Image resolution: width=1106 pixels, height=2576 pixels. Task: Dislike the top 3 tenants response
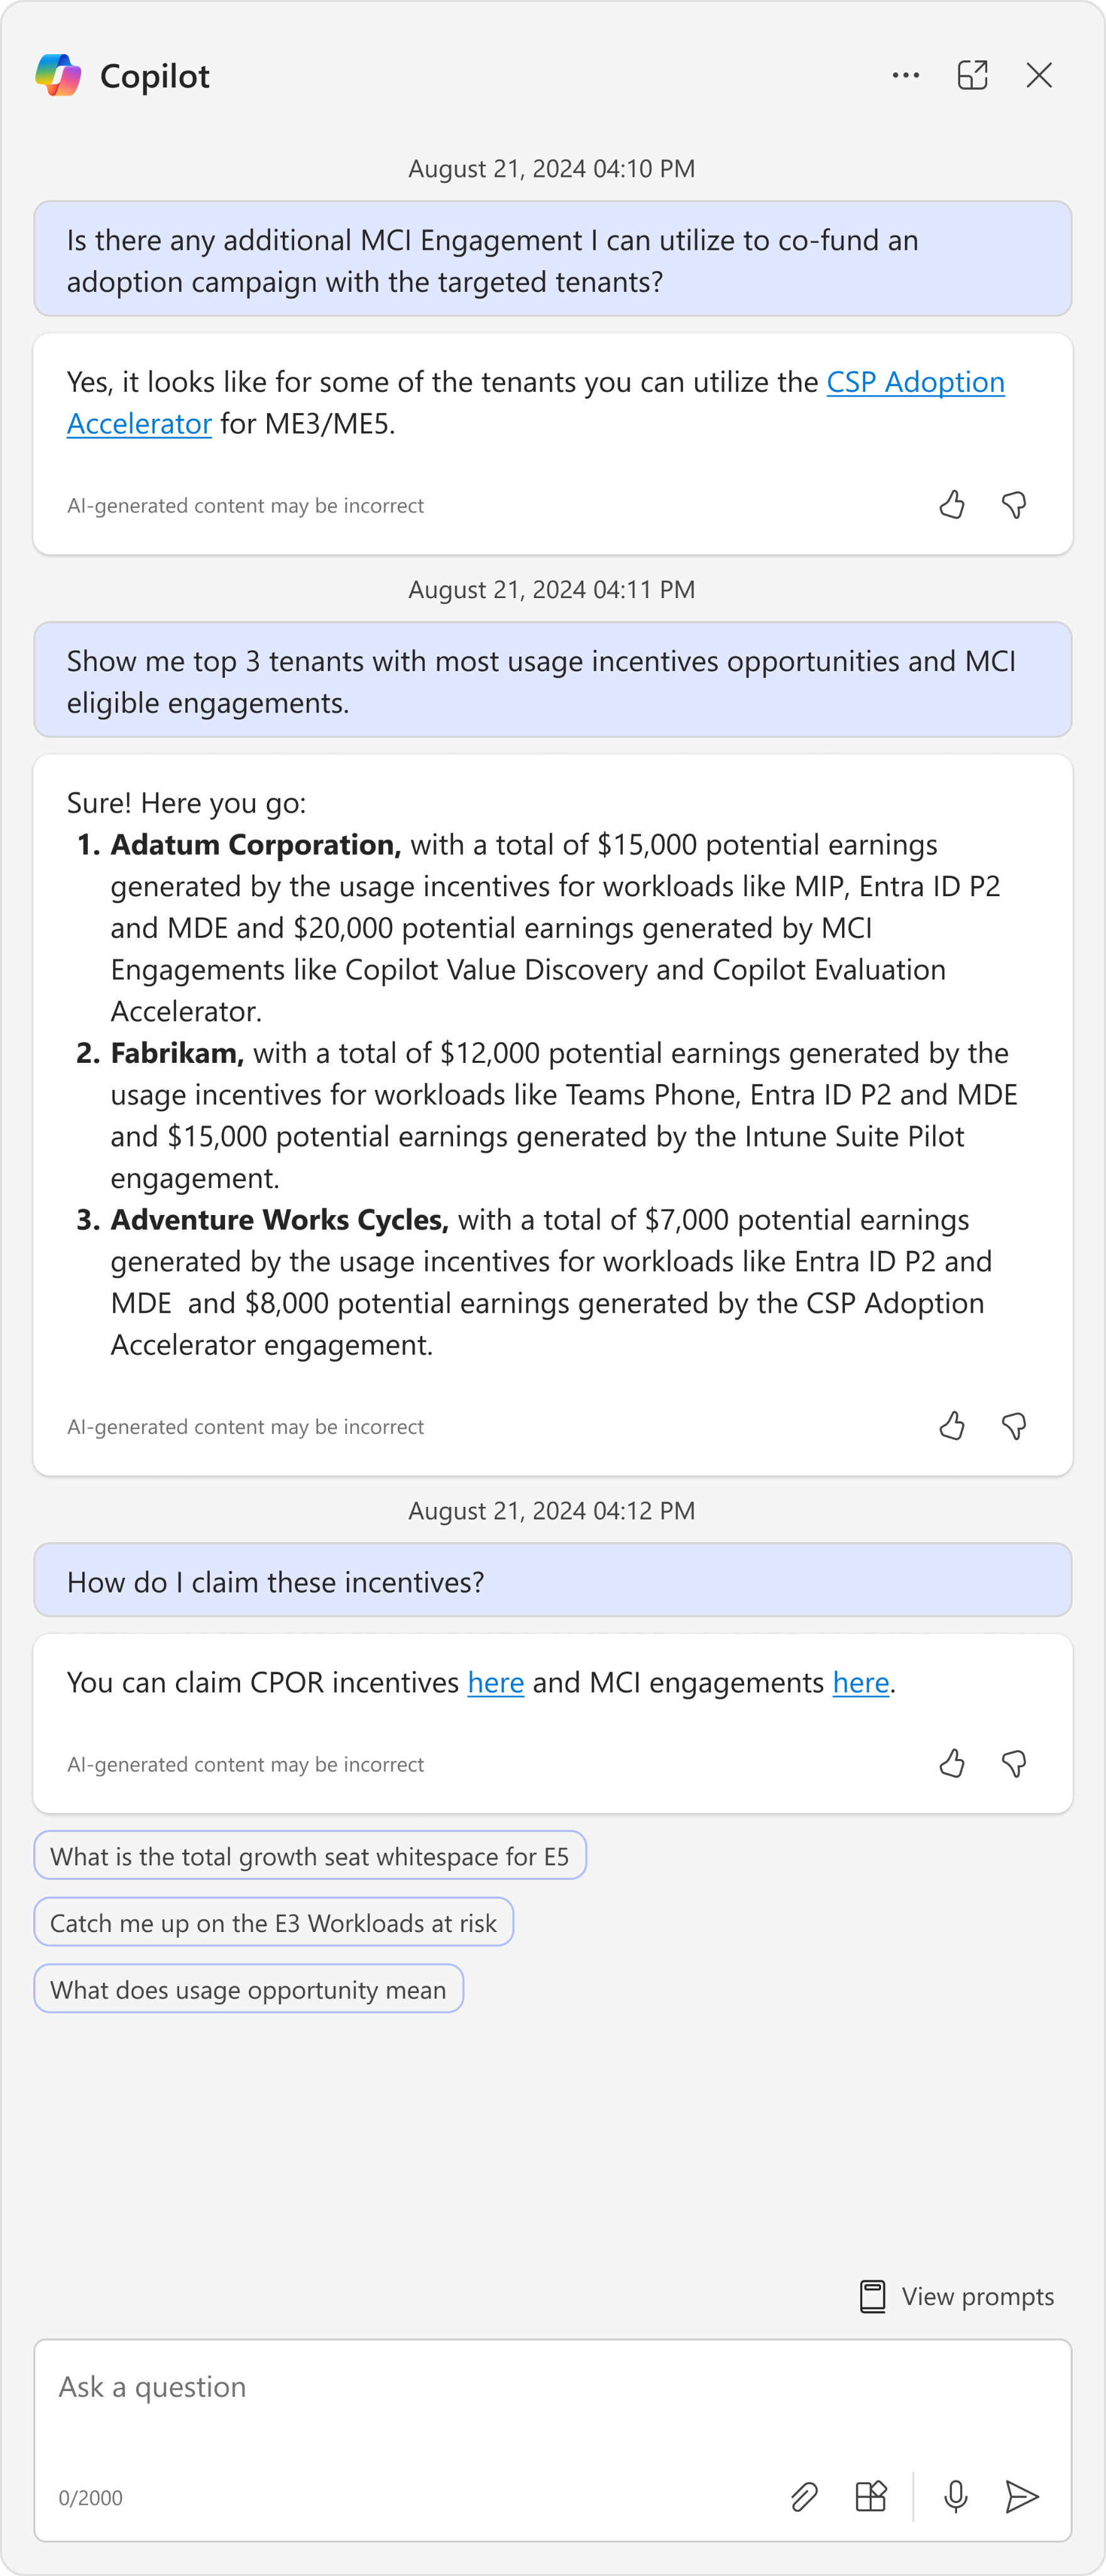coord(1014,1426)
